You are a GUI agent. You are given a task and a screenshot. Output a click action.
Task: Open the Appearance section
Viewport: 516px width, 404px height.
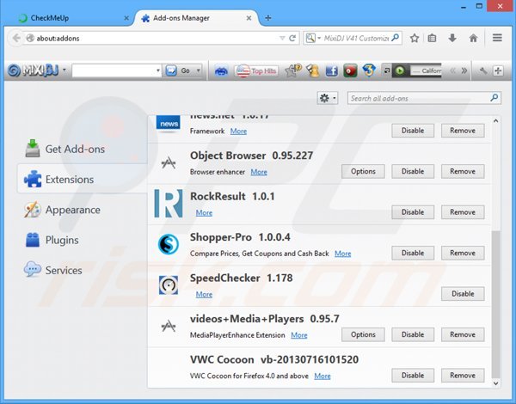click(72, 210)
